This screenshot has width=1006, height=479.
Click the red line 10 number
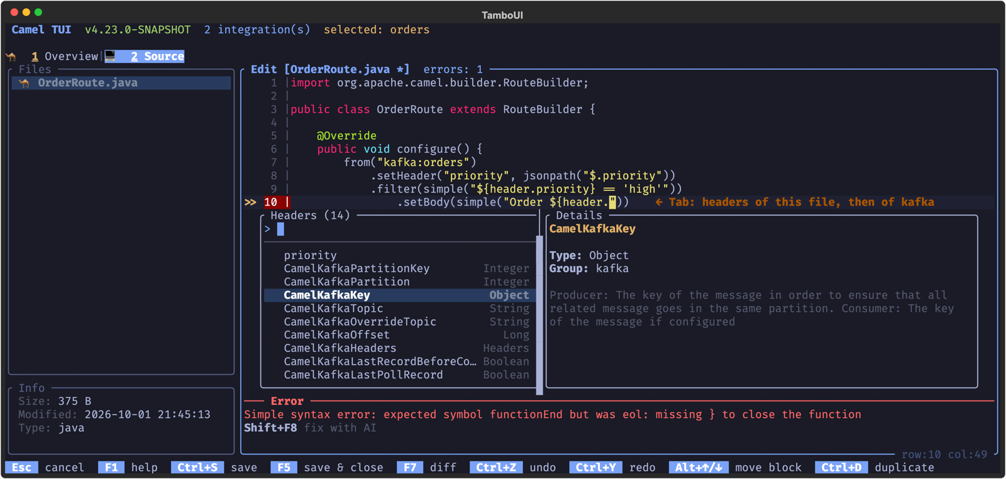click(x=271, y=202)
